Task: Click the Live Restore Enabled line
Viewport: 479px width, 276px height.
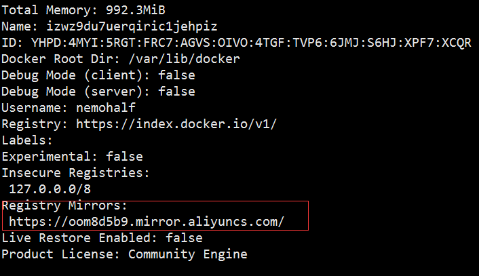Action: tap(102, 238)
